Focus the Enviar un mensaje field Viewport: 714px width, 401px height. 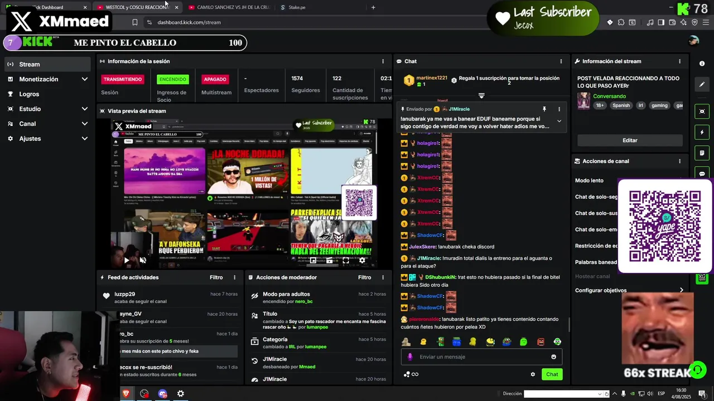pyautogui.click(x=481, y=357)
